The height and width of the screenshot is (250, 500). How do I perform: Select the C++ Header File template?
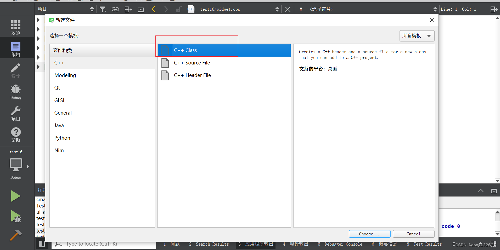coord(224,75)
